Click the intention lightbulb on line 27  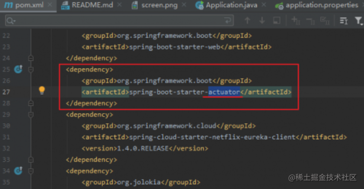[42, 90]
